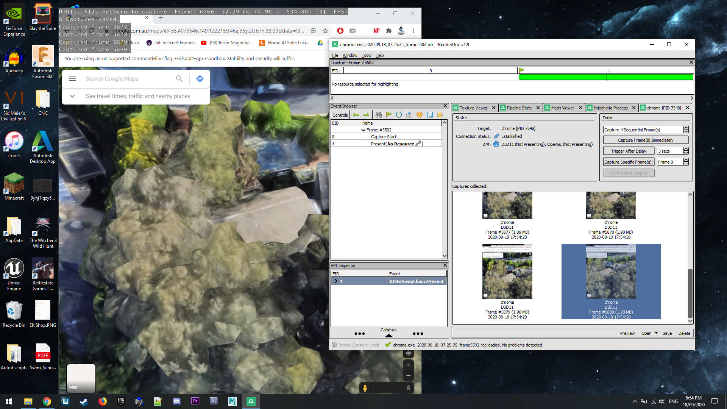Open Steam from the Windows taskbar

(x=84, y=401)
